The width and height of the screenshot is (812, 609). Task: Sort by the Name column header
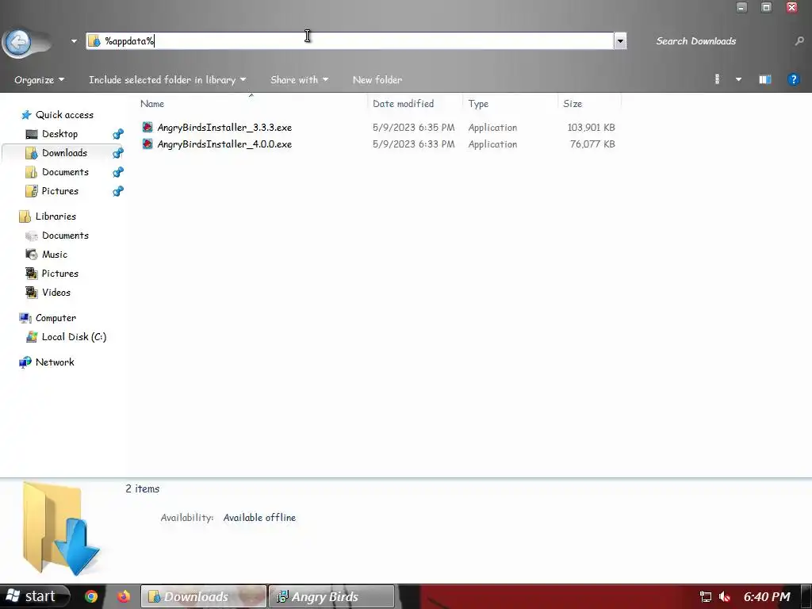(152, 104)
